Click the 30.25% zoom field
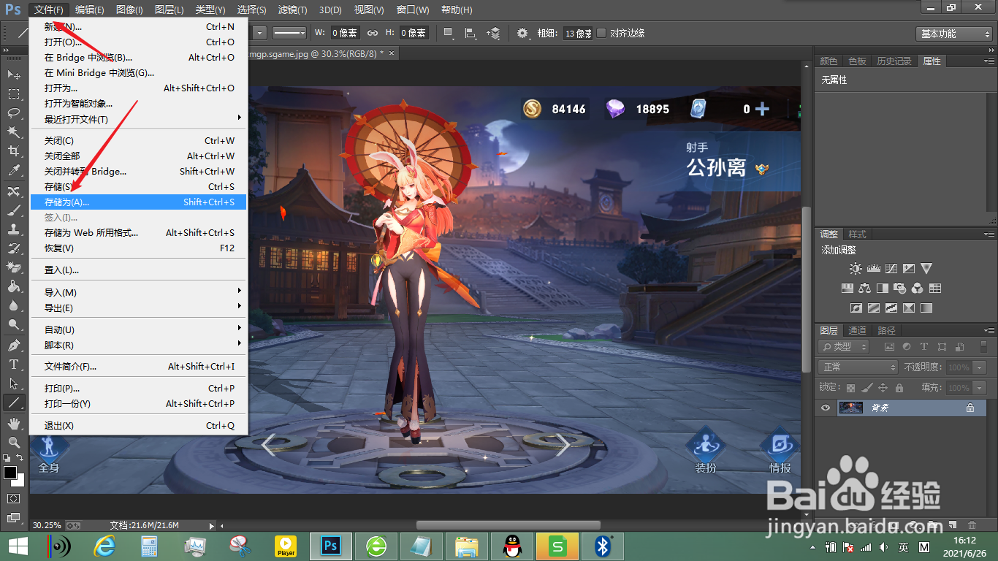Image resolution: width=998 pixels, height=561 pixels. [x=47, y=525]
